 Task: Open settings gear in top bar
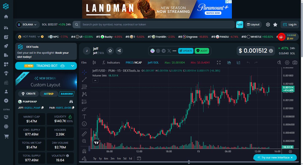pyautogui.click(x=268, y=25)
